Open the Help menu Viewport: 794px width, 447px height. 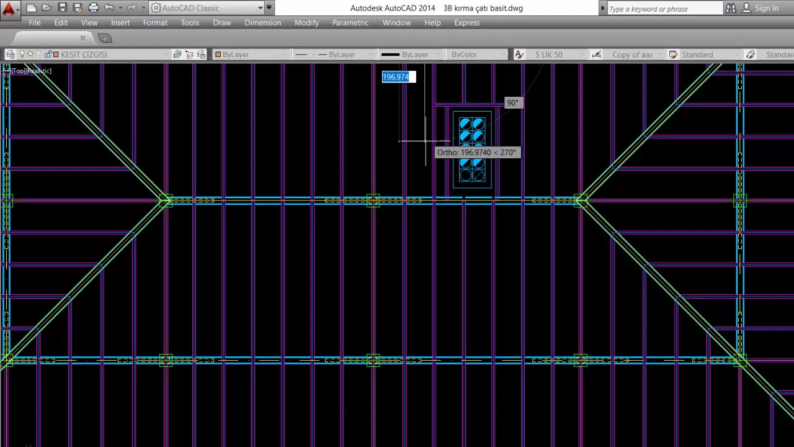point(432,22)
